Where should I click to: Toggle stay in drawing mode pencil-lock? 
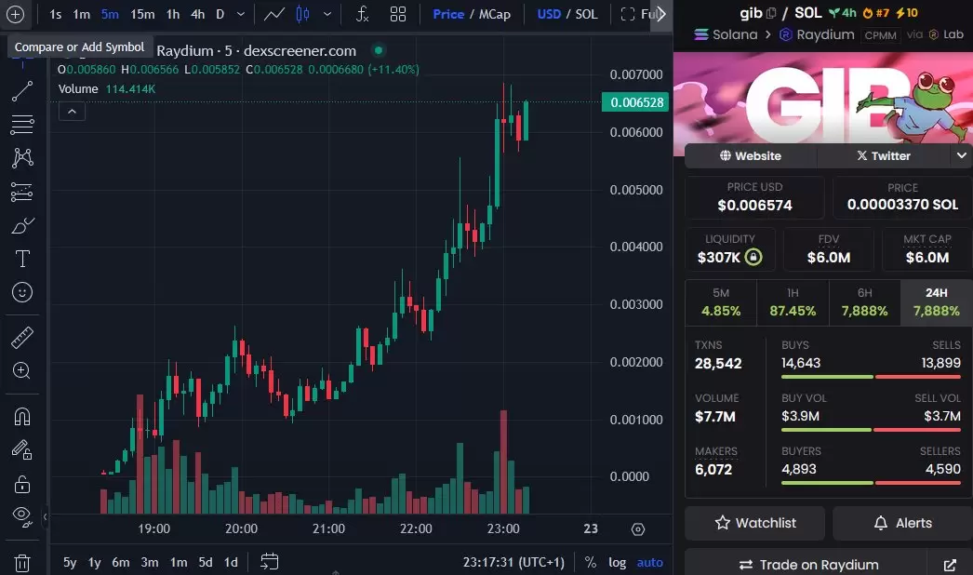[x=22, y=449]
